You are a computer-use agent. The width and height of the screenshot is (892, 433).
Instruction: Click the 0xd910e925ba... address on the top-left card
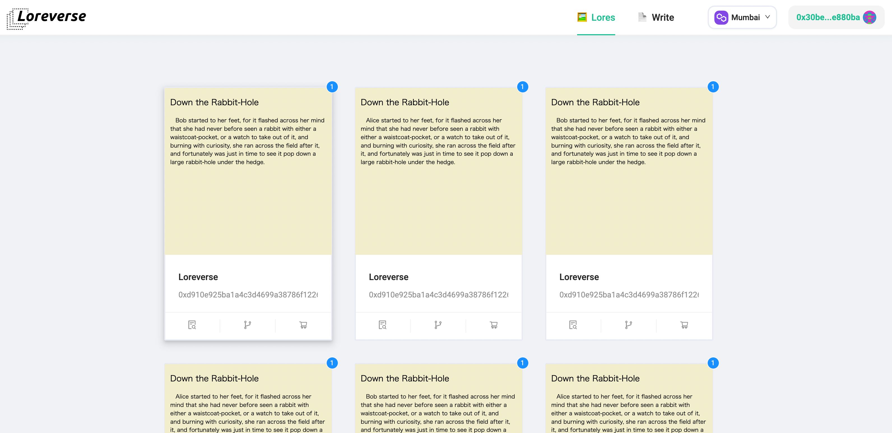point(248,295)
